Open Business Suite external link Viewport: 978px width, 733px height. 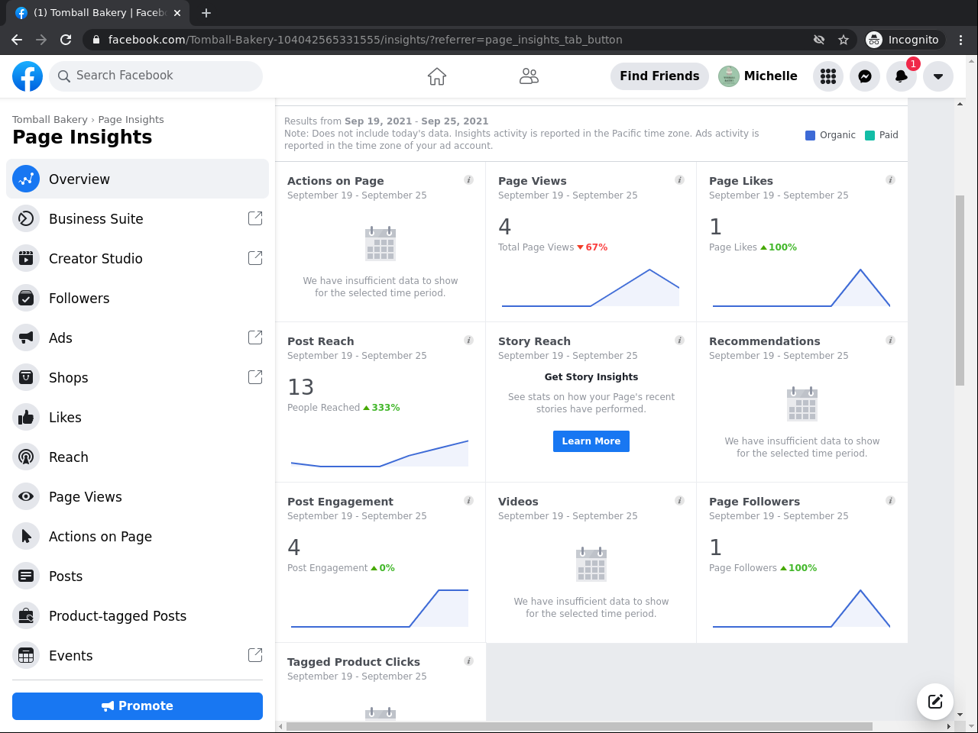tap(255, 218)
